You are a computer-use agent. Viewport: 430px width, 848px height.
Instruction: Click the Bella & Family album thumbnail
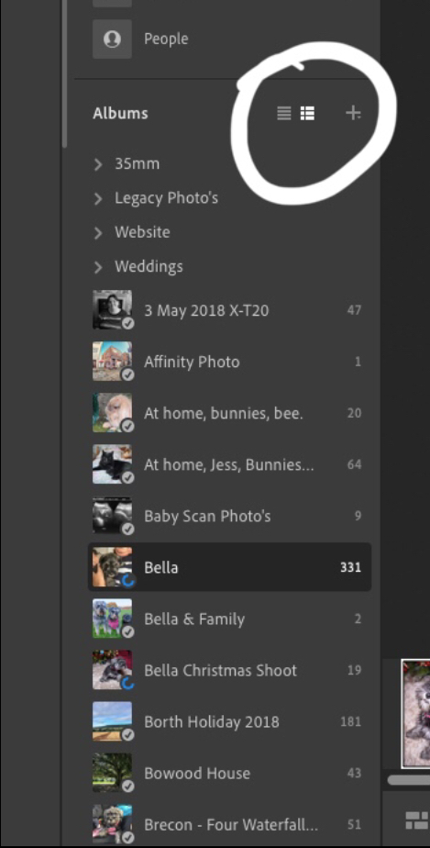pyautogui.click(x=112, y=619)
